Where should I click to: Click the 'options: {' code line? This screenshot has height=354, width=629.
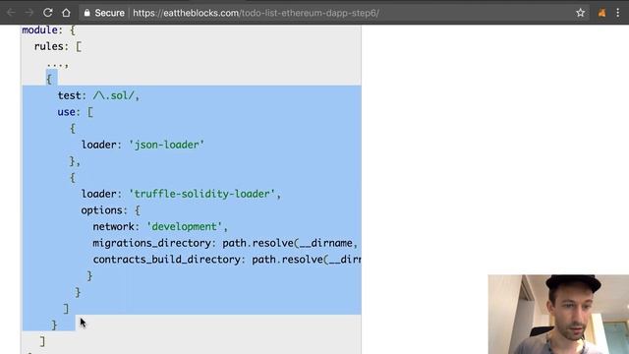pos(110,210)
